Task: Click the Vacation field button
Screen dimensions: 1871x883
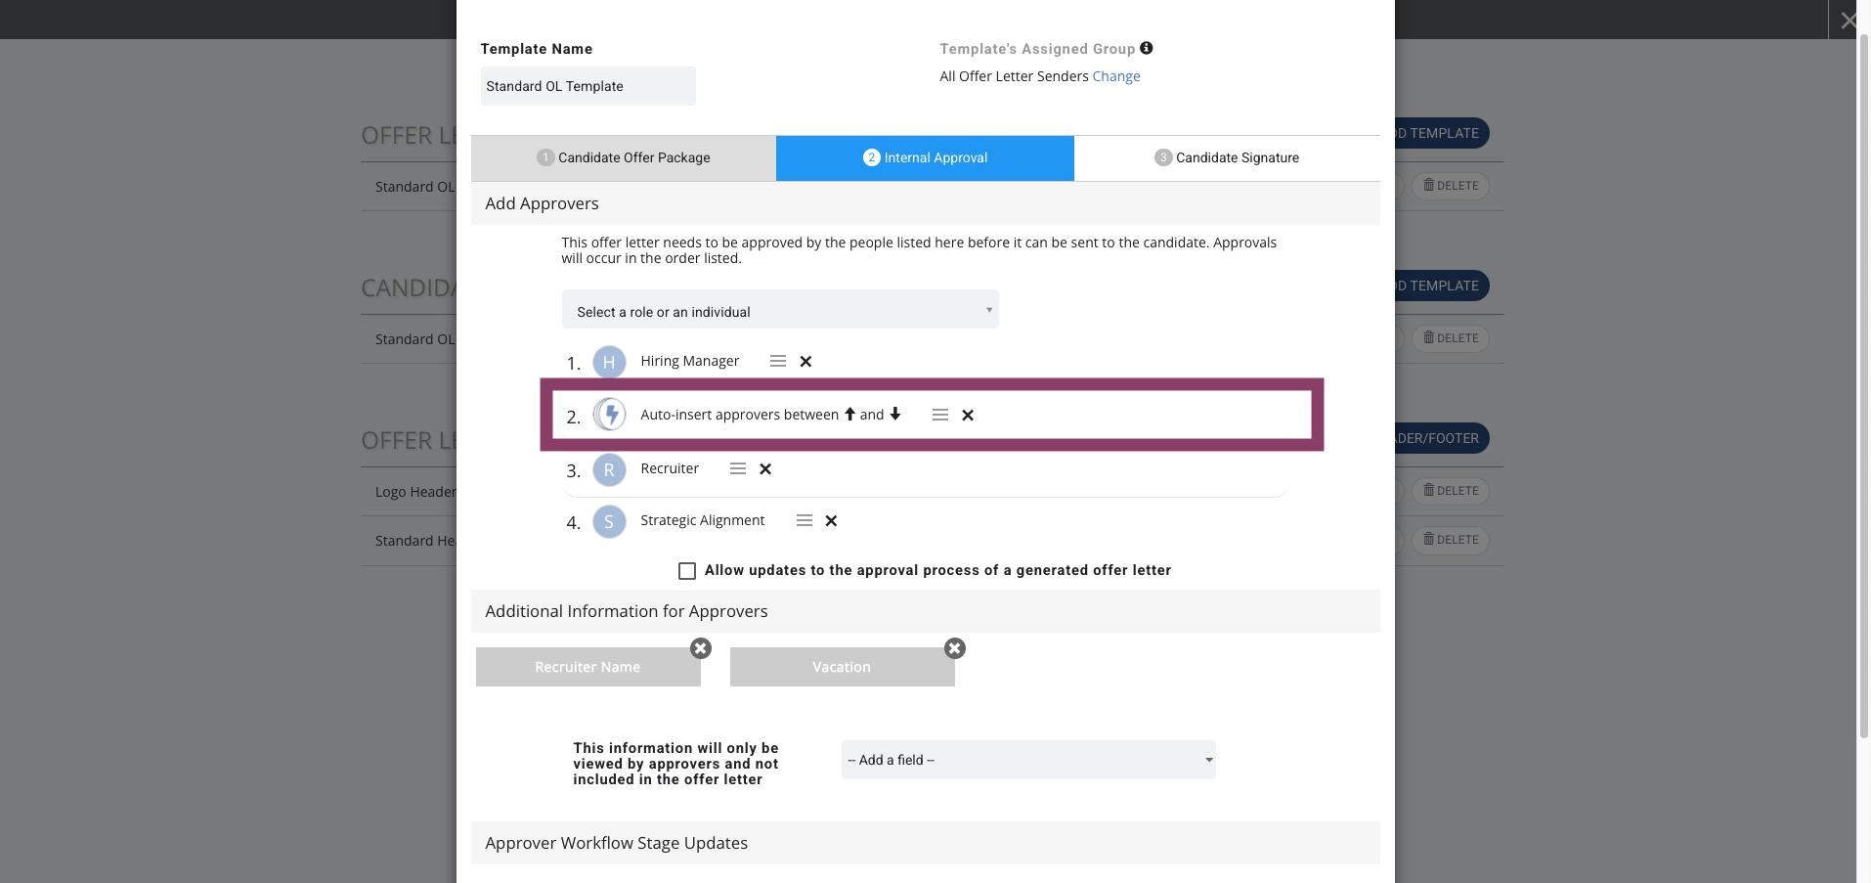Action: pos(842,667)
